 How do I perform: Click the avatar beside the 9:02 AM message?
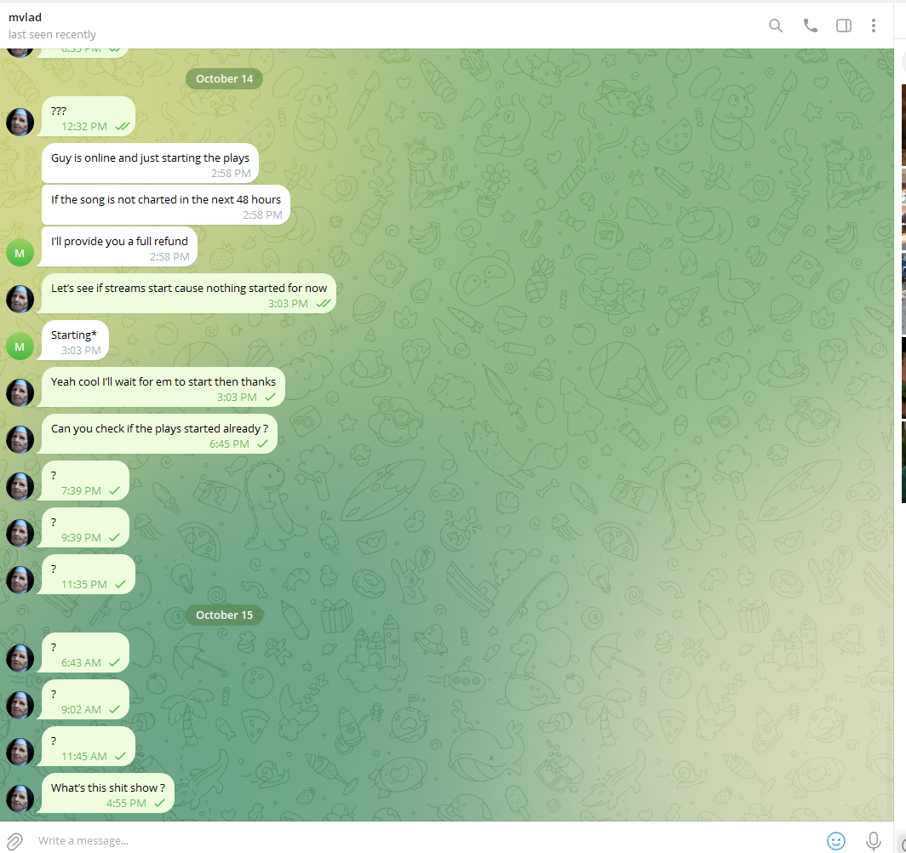(x=20, y=705)
